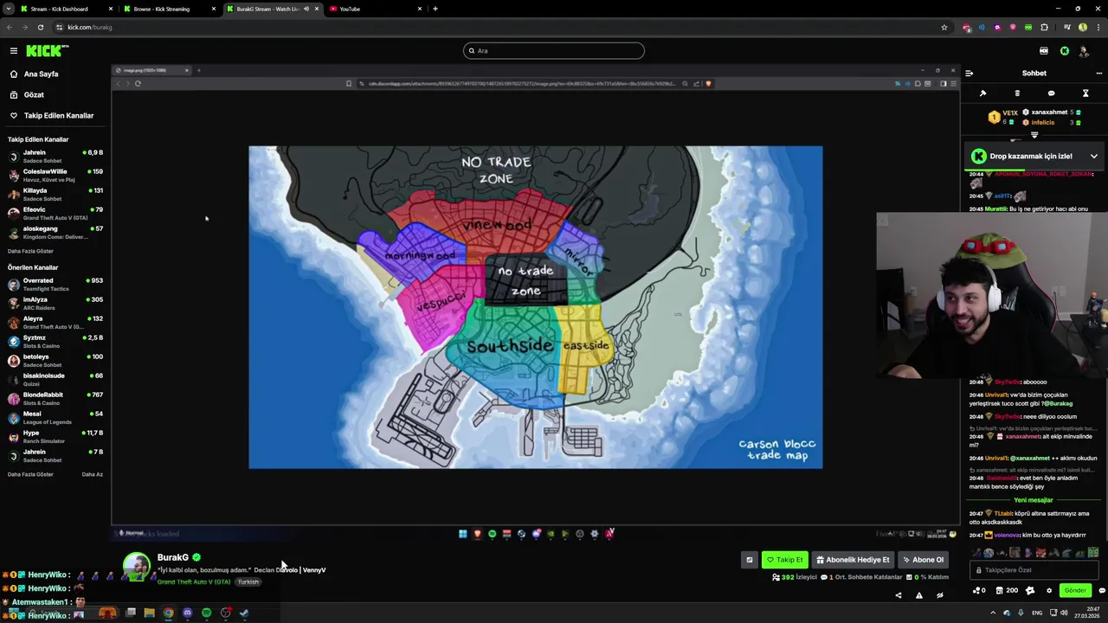
Task: Open Steam from the Windows taskbar
Action: pos(244,613)
